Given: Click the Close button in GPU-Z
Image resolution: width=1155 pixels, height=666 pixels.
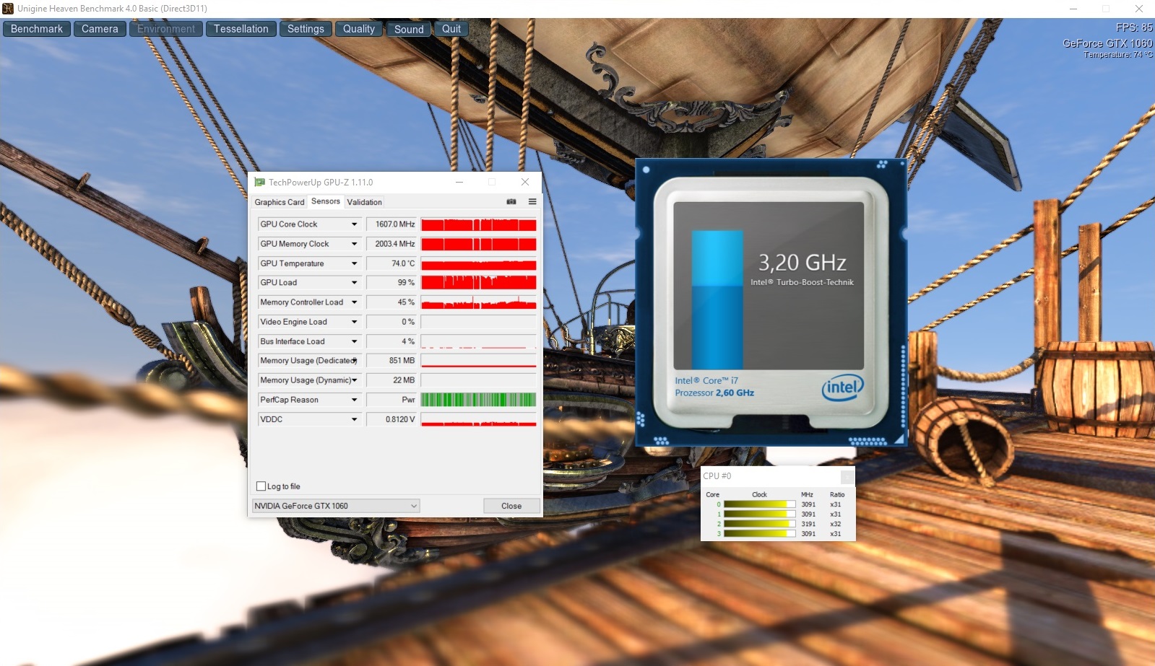Looking at the screenshot, I should (x=511, y=506).
